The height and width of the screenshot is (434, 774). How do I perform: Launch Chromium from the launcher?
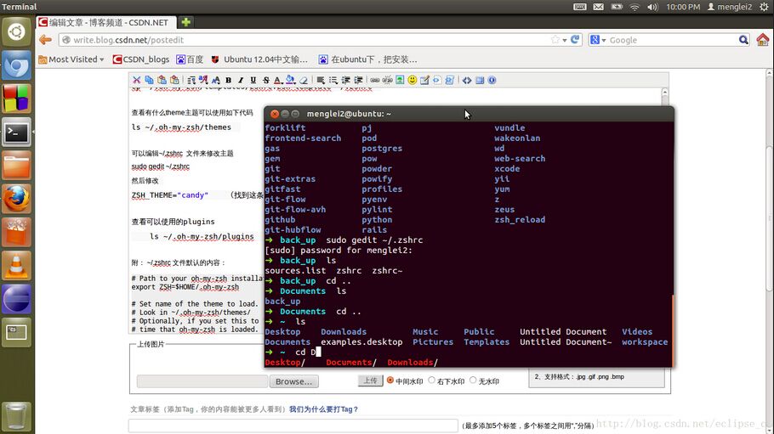[x=17, y=65]
